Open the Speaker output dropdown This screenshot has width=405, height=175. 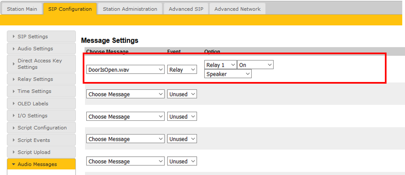[x=228, y=74]
